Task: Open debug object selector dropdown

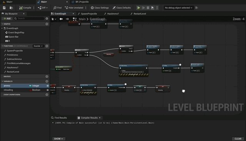Action: click(x=178, y=8)
